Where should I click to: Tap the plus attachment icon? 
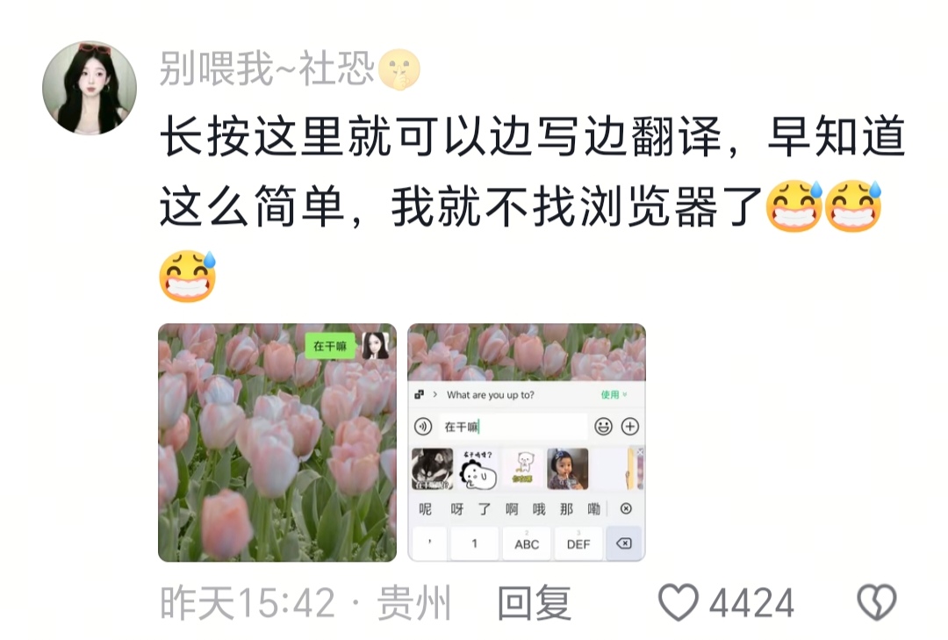[630, 427]
